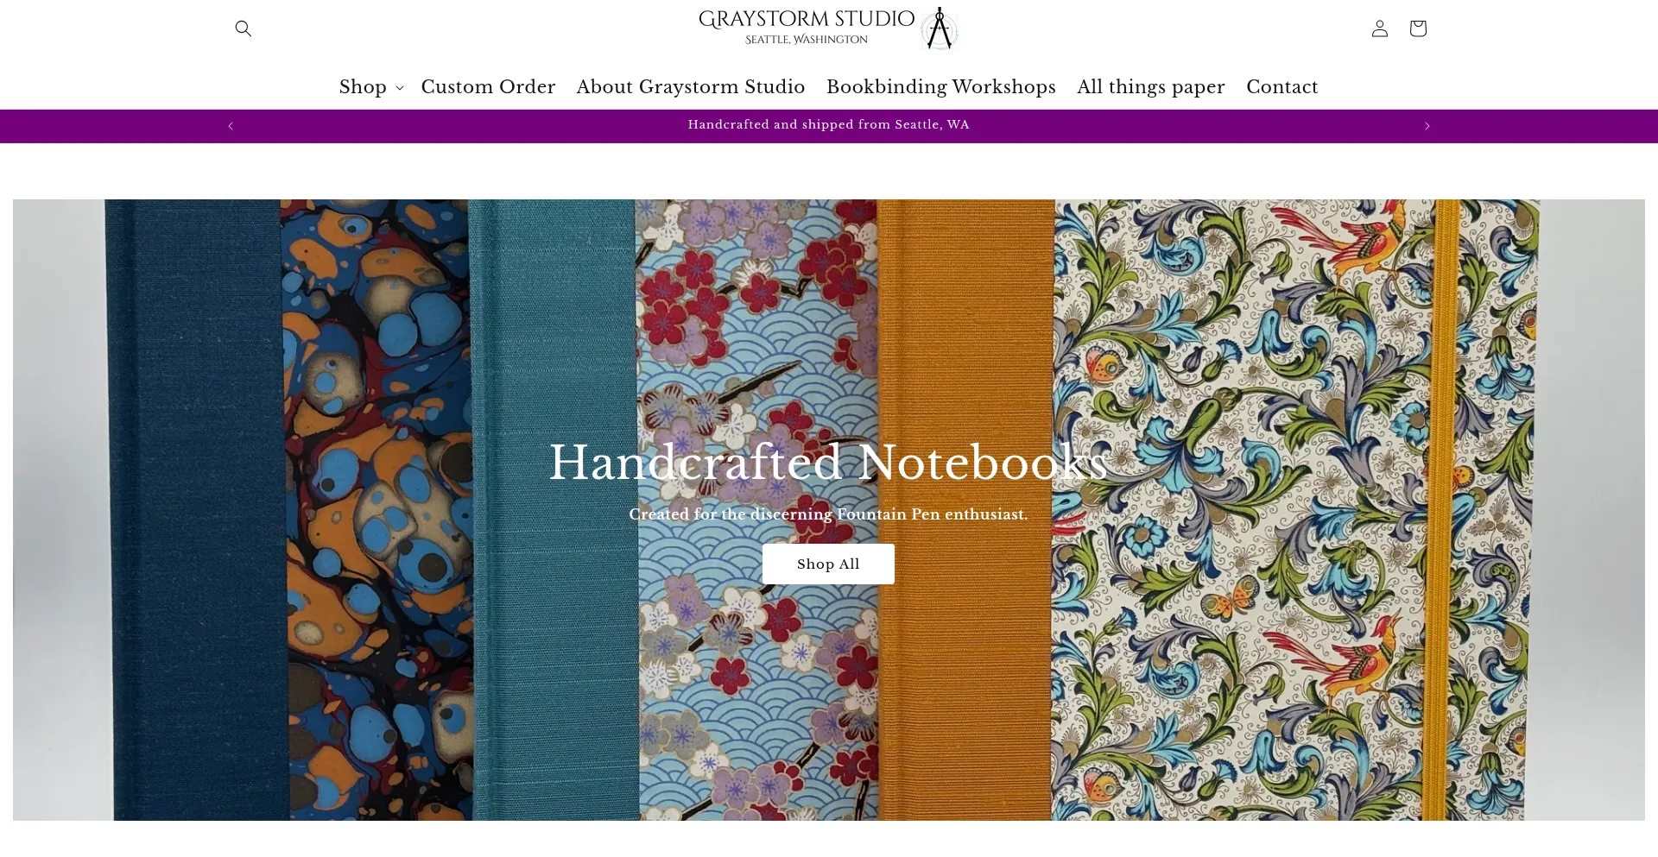Open the account login icon
The width and height of the screenshot is (1658, 857).
(x=1380, y=28)
